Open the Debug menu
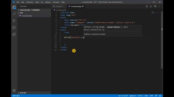Image resolution: width=174 pixels, height=97 pixels. [x=48, y=2]
